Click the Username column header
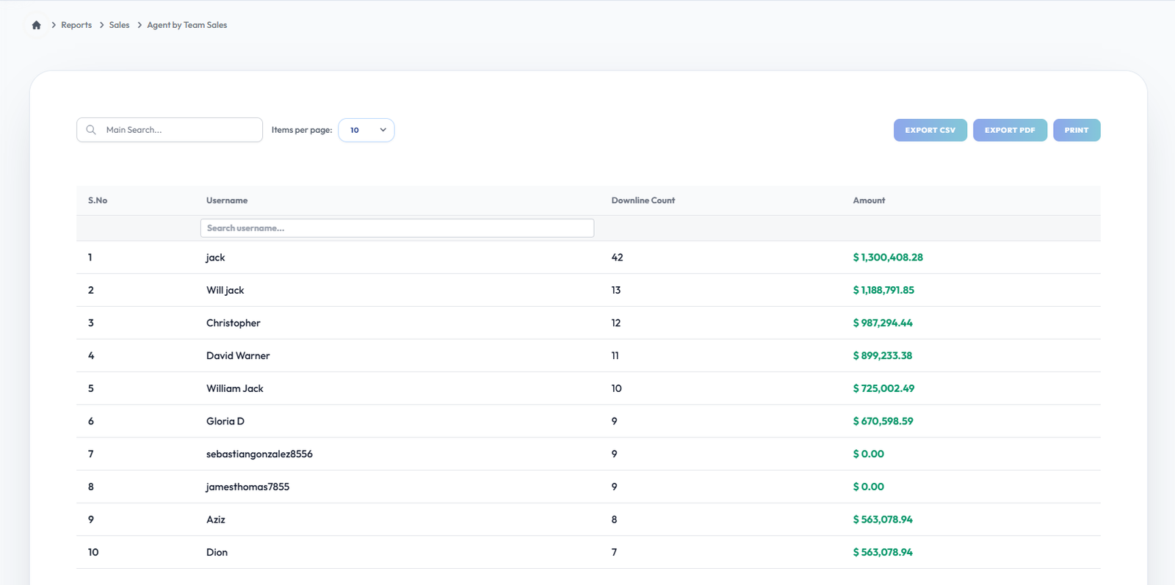The width and height of the screenshot is (1175, 585). (x=227, y=200)
